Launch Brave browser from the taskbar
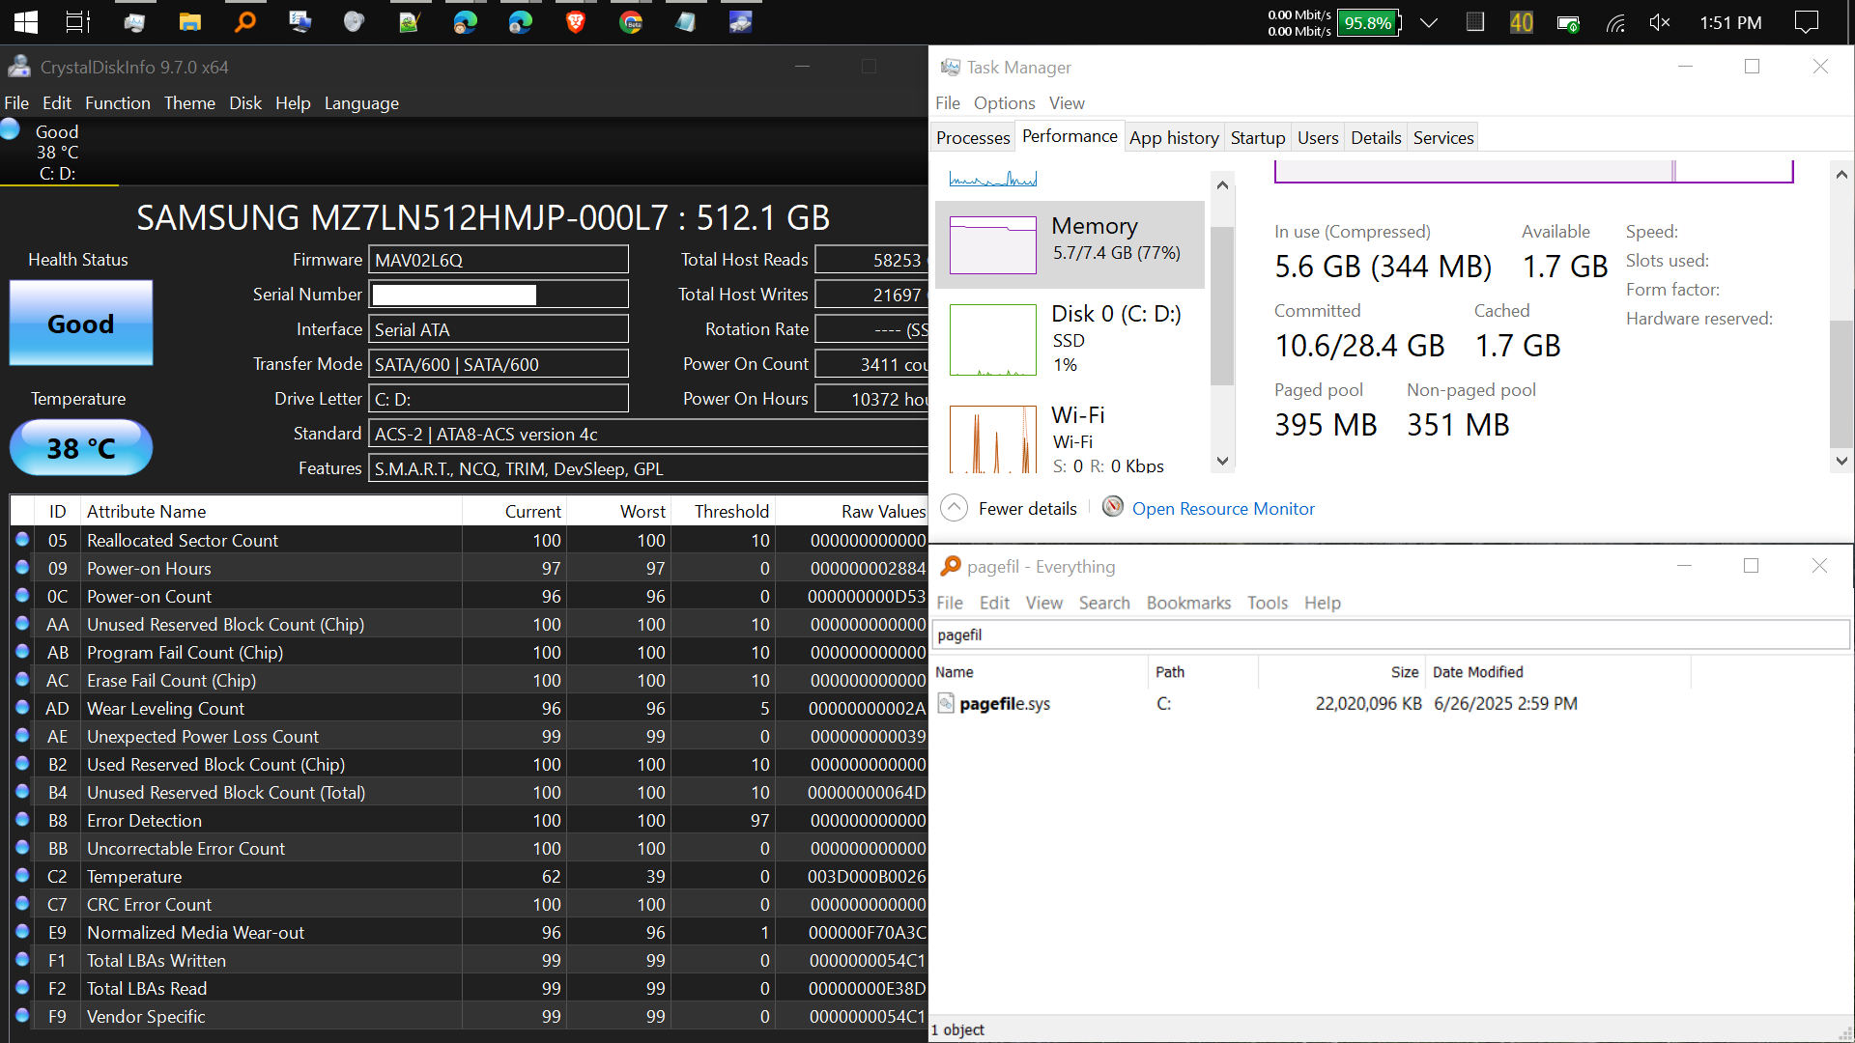1855x1043 pixels. [576, 22]
